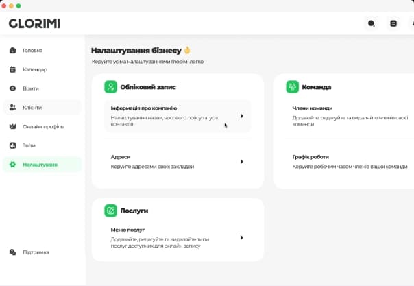
Task: Expand Інформація про компанію arrow
Action: coord(242,116)
